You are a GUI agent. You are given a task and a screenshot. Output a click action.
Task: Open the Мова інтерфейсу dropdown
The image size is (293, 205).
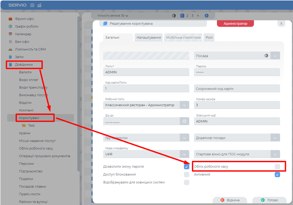[x=185, y=154]
